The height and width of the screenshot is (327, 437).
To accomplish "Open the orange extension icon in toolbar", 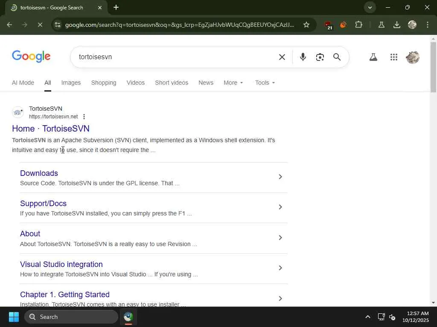I will pyautogui.click(x=343, y=25).
